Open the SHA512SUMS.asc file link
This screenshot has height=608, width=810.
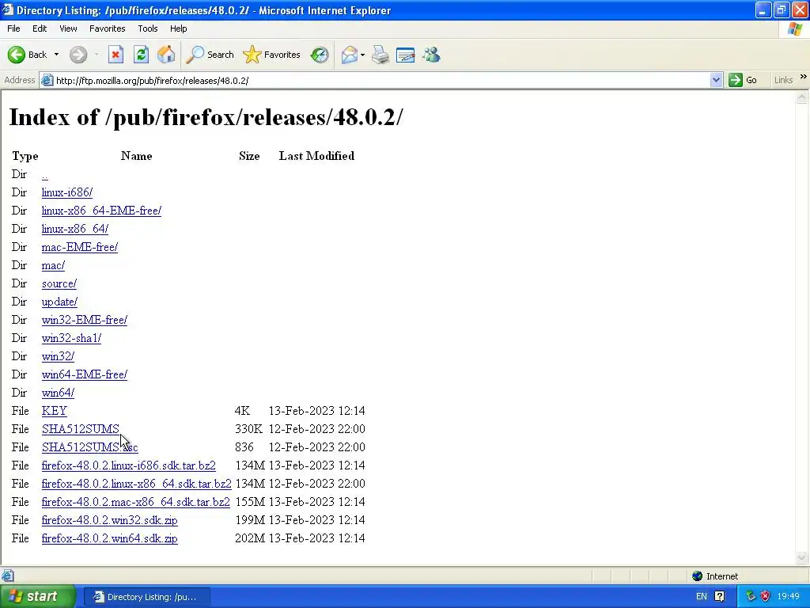pos(90,447)
